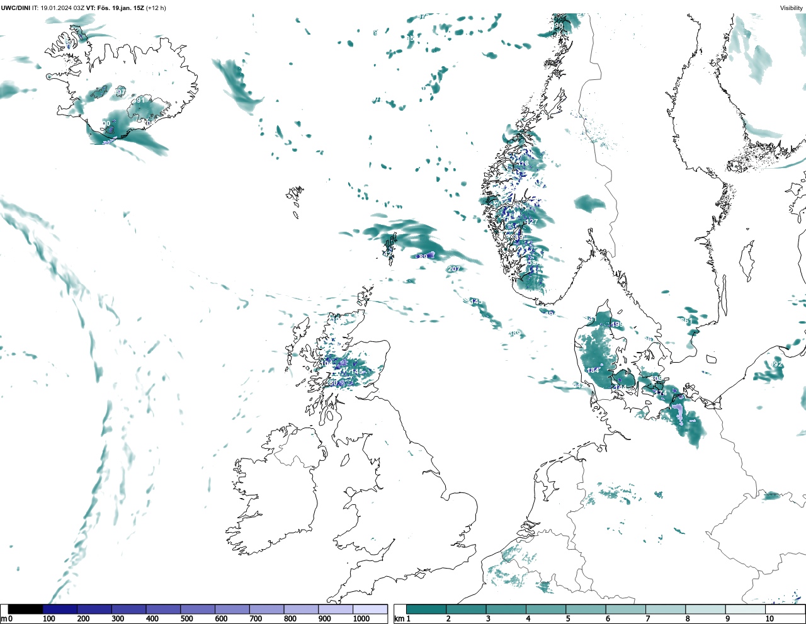Click the 'UWC/DINI' model label
806x624 pixels.
[15, 8]
